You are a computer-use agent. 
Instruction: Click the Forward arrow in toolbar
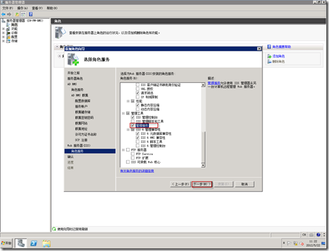pos(9,14)
